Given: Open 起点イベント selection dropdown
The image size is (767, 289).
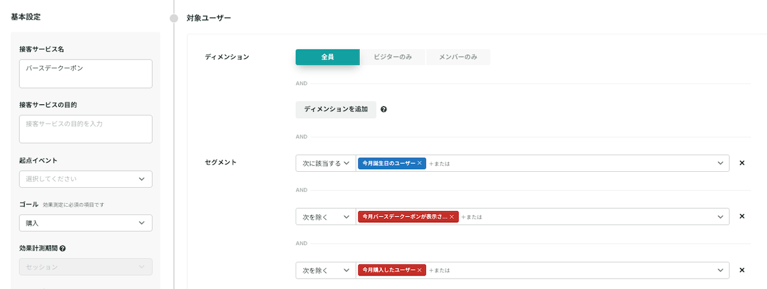Looking at the screenshot, I should 85,179.
